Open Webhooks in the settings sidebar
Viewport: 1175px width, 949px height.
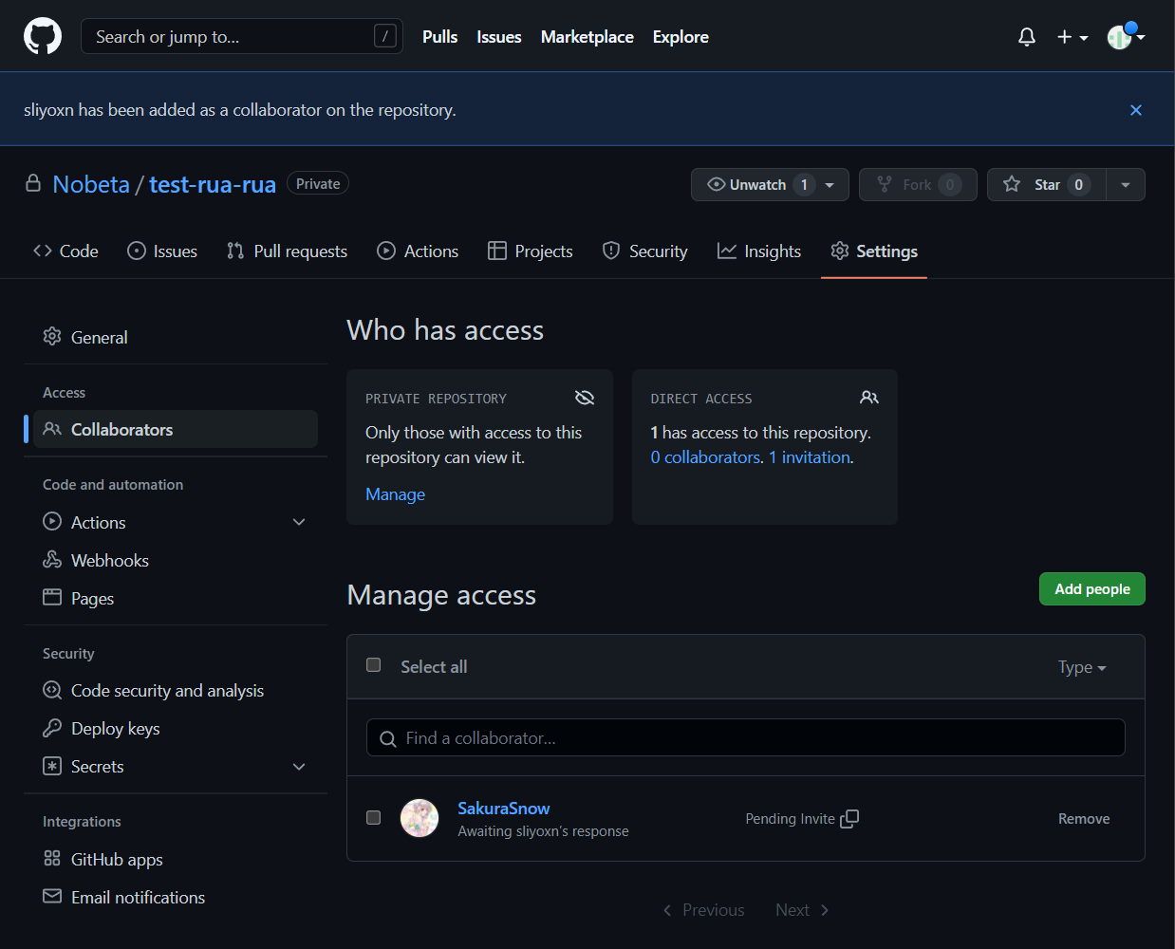point(109,561)
